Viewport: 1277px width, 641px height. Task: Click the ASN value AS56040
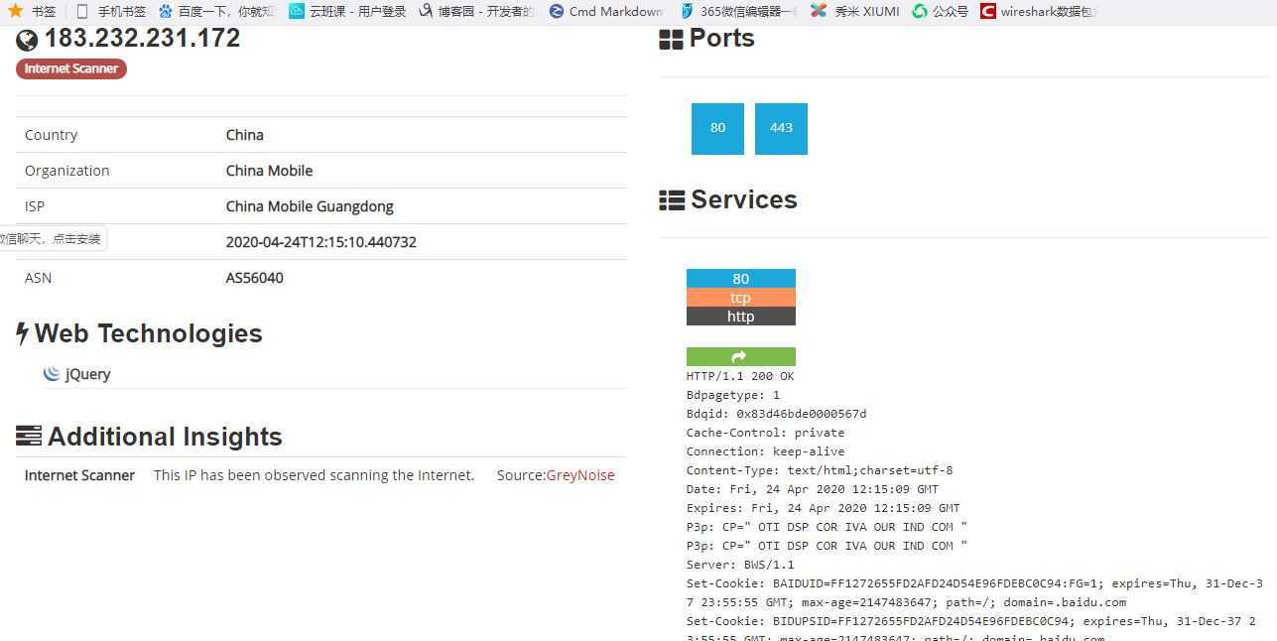point(255,278)
